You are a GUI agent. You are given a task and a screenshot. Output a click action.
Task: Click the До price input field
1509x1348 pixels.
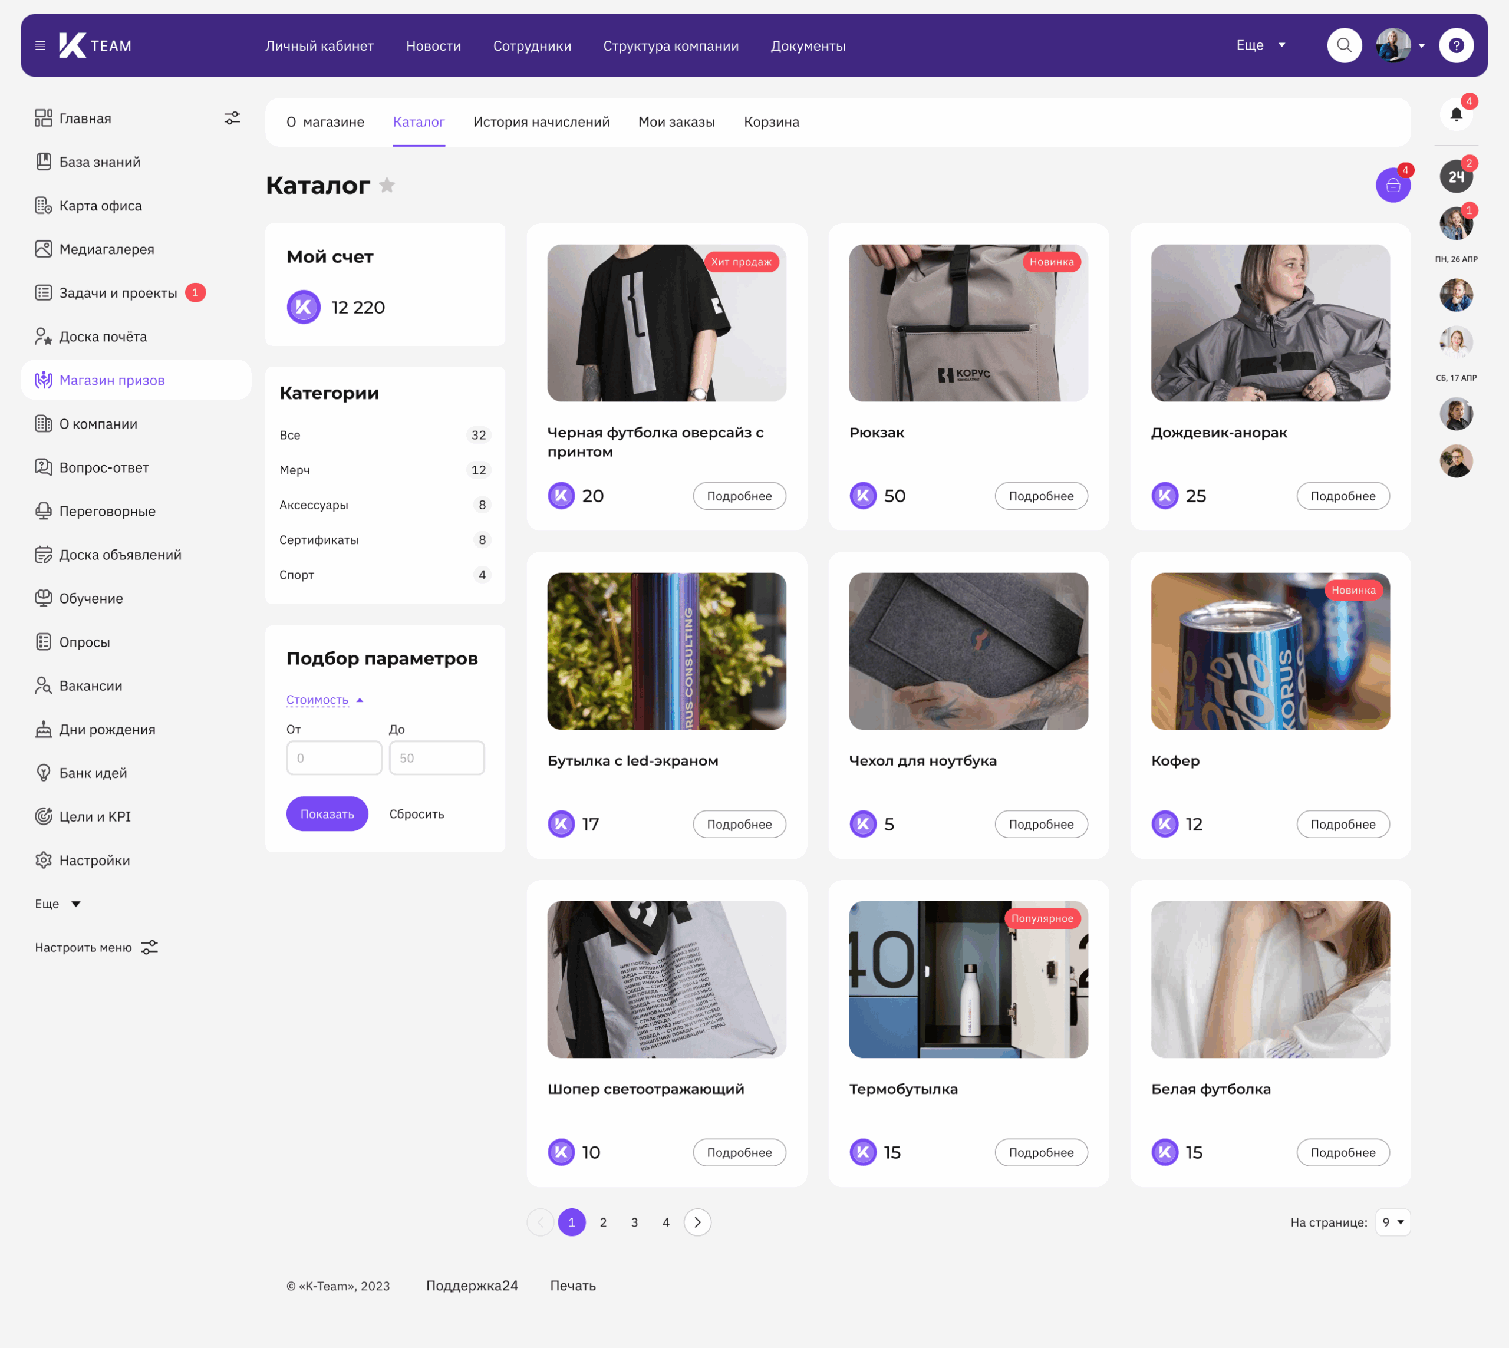436,759
